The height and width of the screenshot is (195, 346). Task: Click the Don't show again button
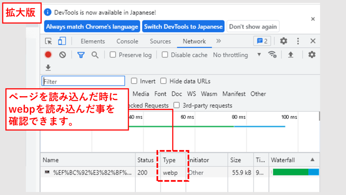pyautogui.click(x=253, y=26)
